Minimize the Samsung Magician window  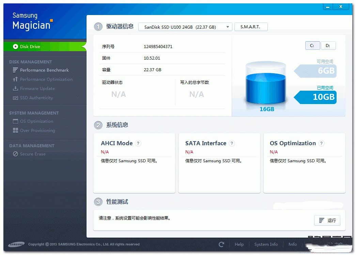tap(328, 6)
